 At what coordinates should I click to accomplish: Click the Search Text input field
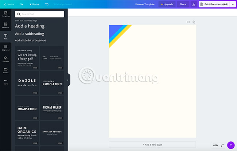tap(40, 14)
